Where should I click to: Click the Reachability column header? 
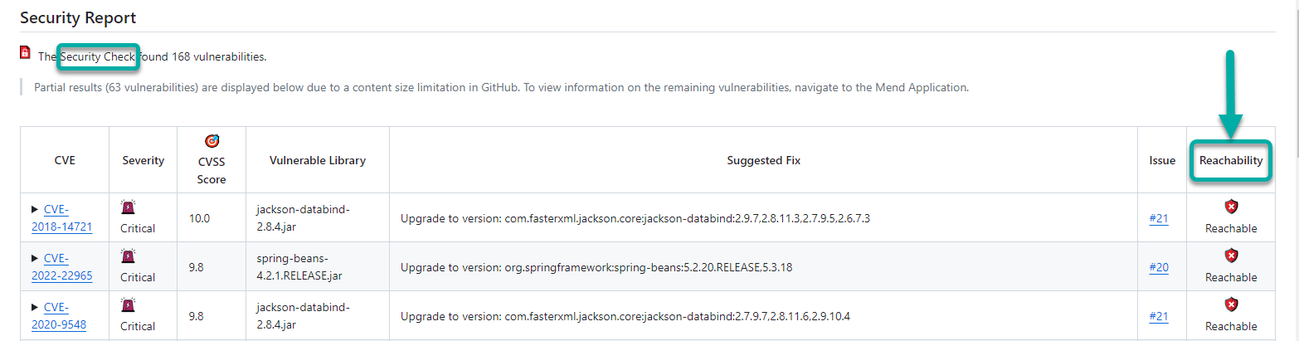tap(1231, 160)
